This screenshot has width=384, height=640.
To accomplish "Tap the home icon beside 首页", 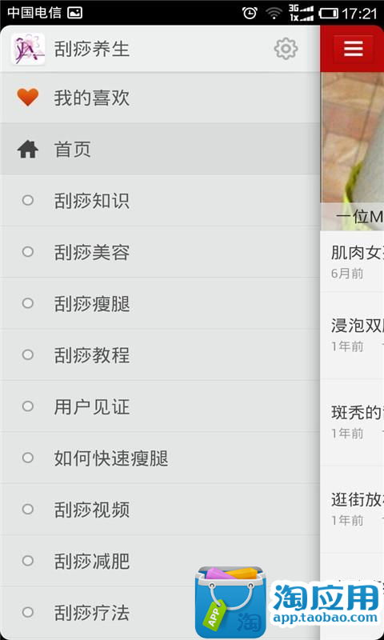I will tap(28, 150).
